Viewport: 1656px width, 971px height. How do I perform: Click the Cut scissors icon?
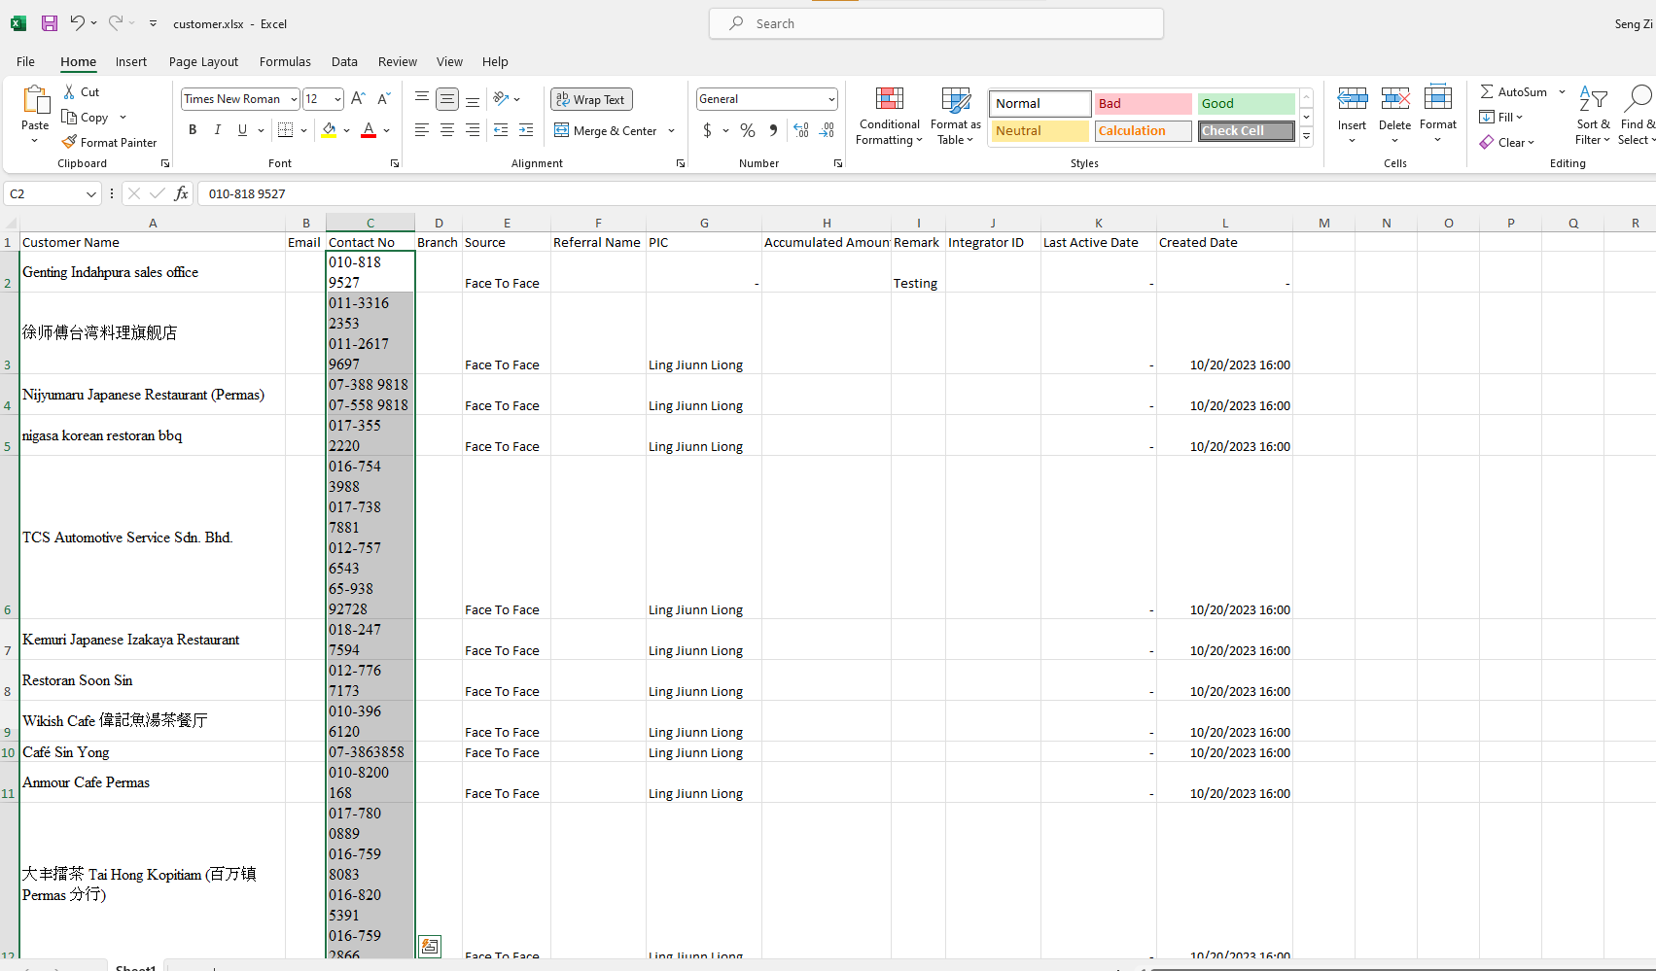[x=70, y=91]
